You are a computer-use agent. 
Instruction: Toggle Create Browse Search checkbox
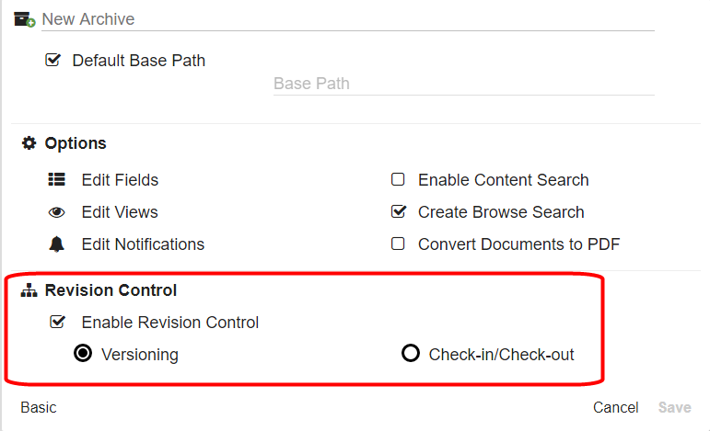pyautogui.click(x=399, y=212)
